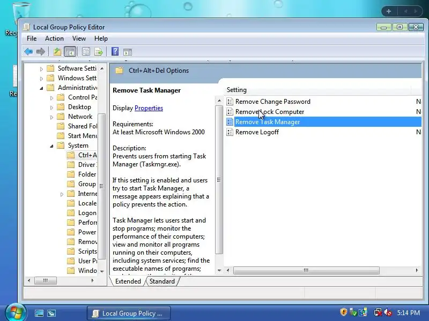
Task: Switch to the Standard tab
Action: coord(162,281)
